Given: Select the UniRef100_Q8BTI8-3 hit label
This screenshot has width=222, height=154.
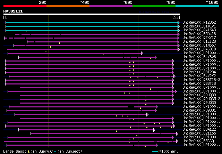Looking at the screenshot, I should click(x=200, y=80).
